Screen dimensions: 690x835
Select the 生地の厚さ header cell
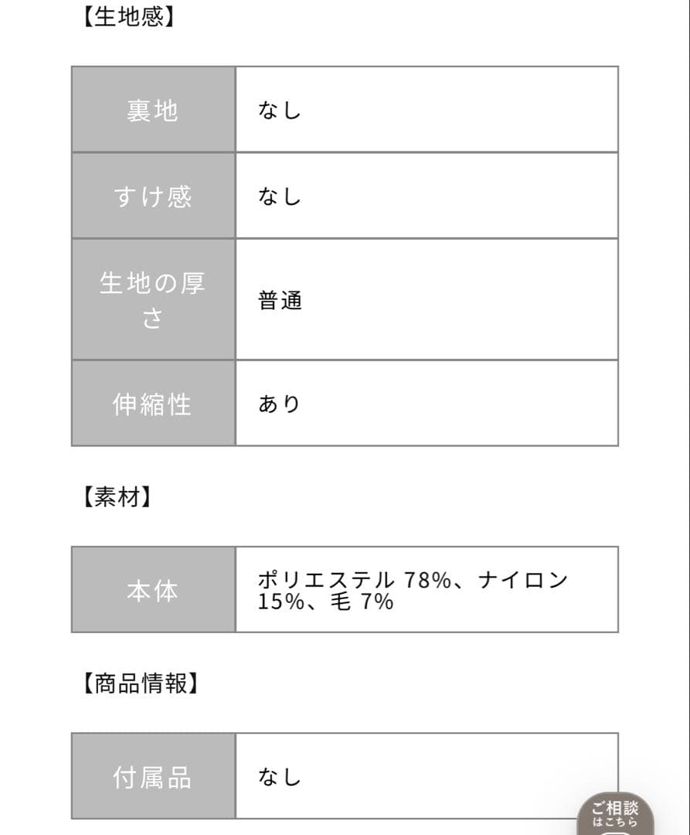pos(152,299)
